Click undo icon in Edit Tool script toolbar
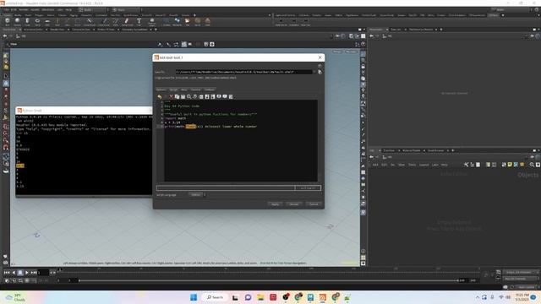 coord(160,97)
